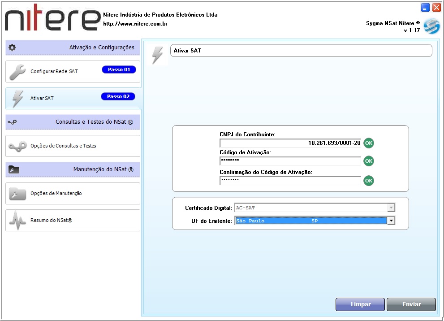Click the Enviar button
Viewport: 444px width, 321px height.
tap(411, 304)
